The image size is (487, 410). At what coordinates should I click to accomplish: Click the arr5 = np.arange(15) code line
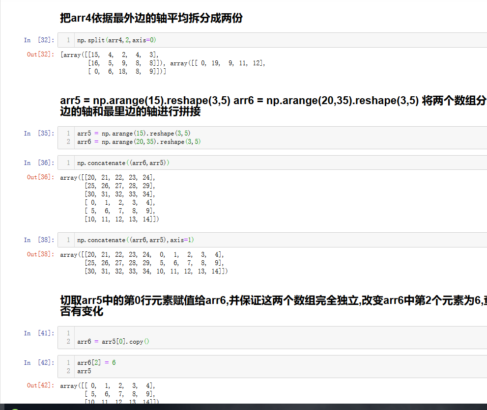[134, 134]
